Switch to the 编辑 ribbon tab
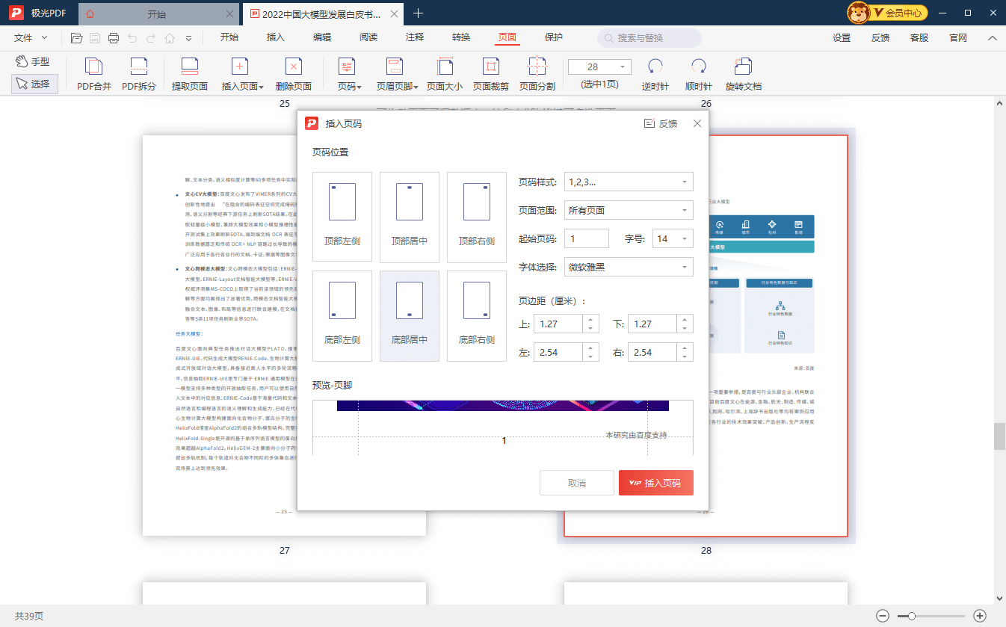Image resolution: width=1006 pixels, height=627 pixels. pos(322,37)
